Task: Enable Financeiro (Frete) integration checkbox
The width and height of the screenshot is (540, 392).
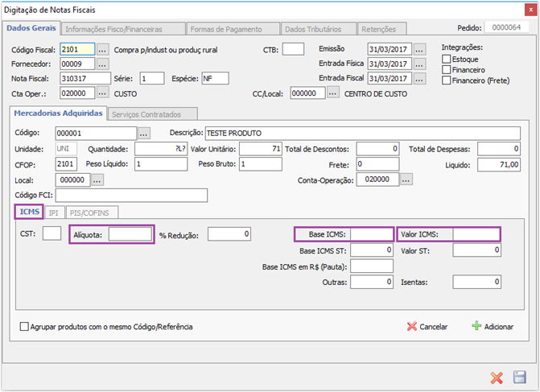Action: [447, 80]
